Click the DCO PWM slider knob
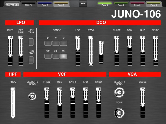Image resolution: width=166 pixels, height=124 pixels. coord(91,64)
